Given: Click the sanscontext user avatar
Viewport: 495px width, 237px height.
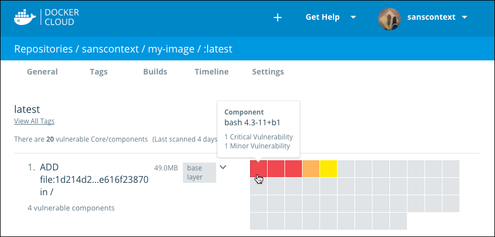Looking at the screenshot, I should (x=389, y=17).
